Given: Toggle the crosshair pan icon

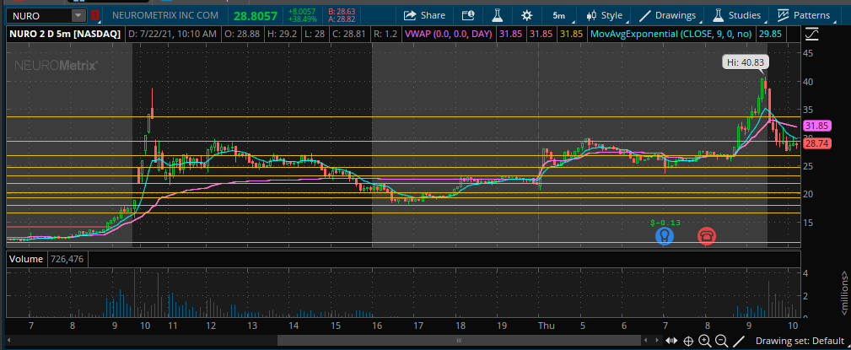Looking at the screenshot, I should click(688, 341).
